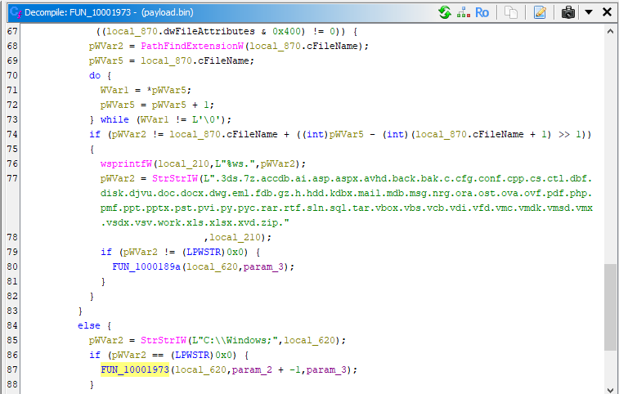This screenshot has width=619, height=394.
Task: Open the graph view via the tree icon
Action: point(463,12)
